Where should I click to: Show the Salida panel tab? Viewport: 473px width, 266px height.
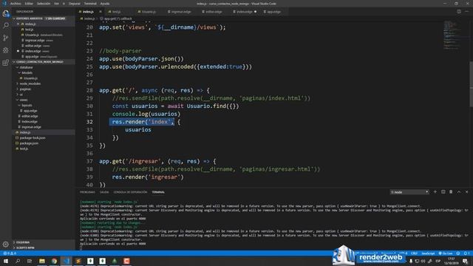pyautogui.click(x=104, y=192)
